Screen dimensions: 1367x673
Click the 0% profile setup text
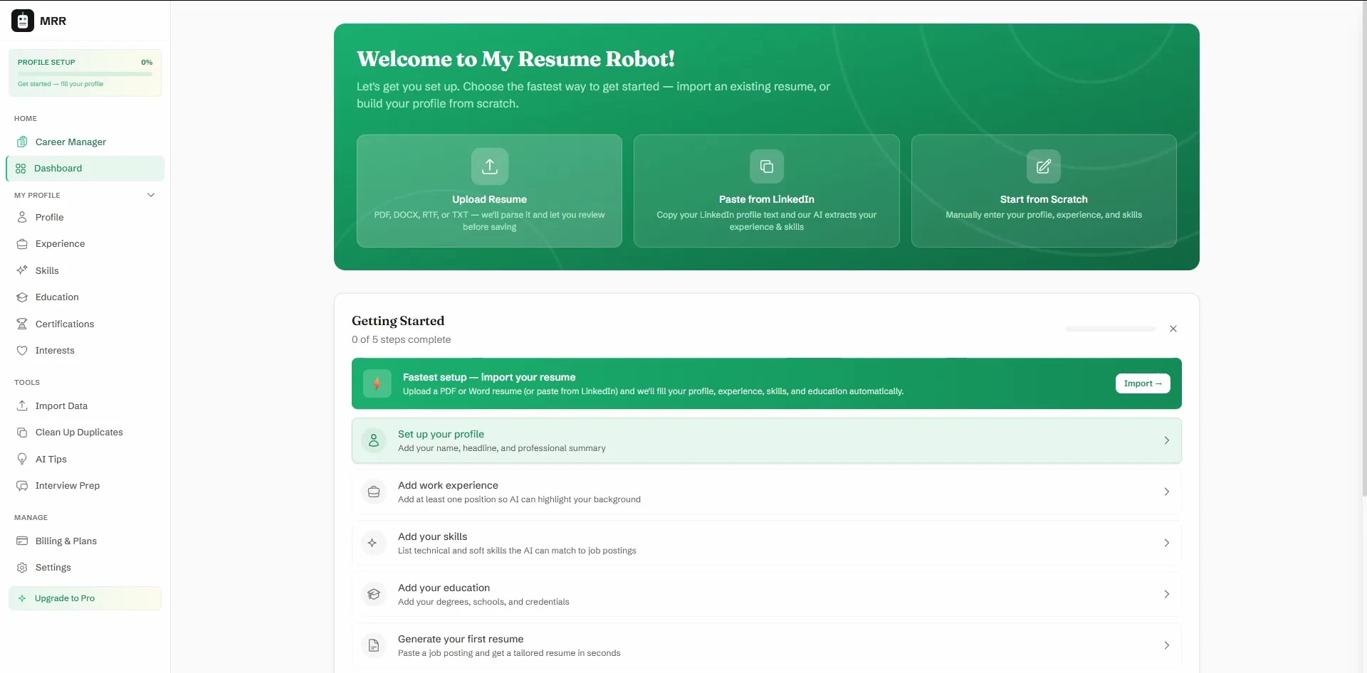(147, 62)
